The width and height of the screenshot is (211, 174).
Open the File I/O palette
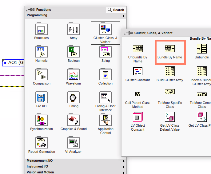(x=42, y=97)
